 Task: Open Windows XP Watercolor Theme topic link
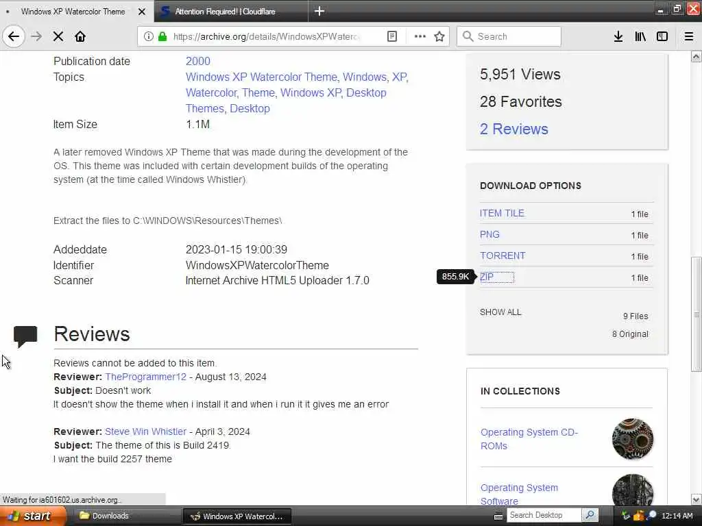(x=261, y=77)
